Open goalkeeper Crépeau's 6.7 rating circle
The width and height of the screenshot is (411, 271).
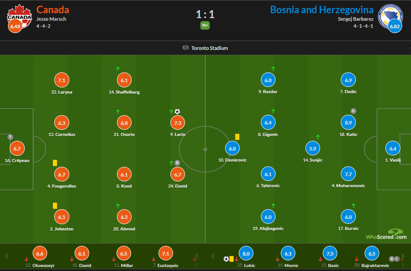(17, 149)
